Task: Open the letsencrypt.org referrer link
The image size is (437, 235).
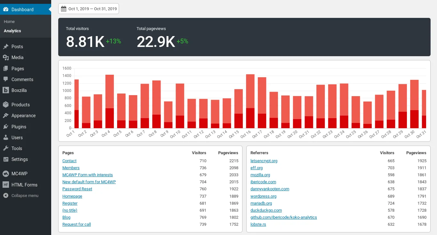Action: (264, 161)
